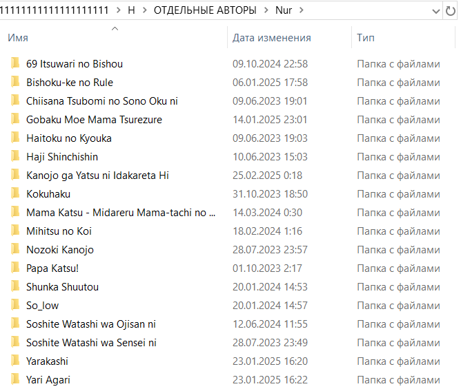Select the 69 Itsuwari no Bishou name
Screen dimensions: 461x391
pos(75,64)
